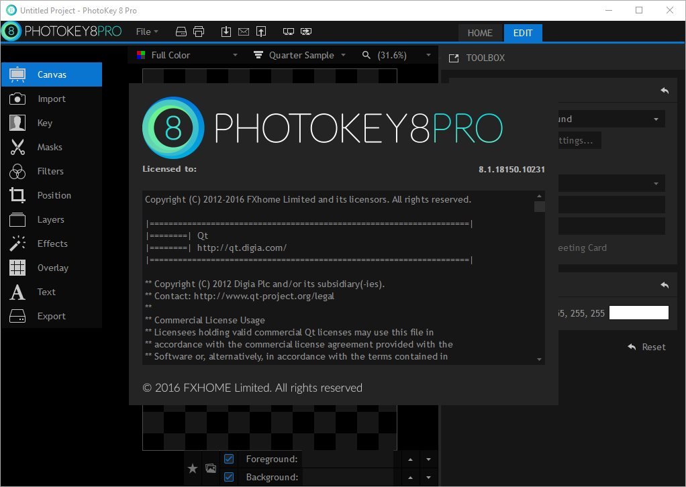
Task: Open the Quarter Sample quality dropdown
Action: pos(300,55)
